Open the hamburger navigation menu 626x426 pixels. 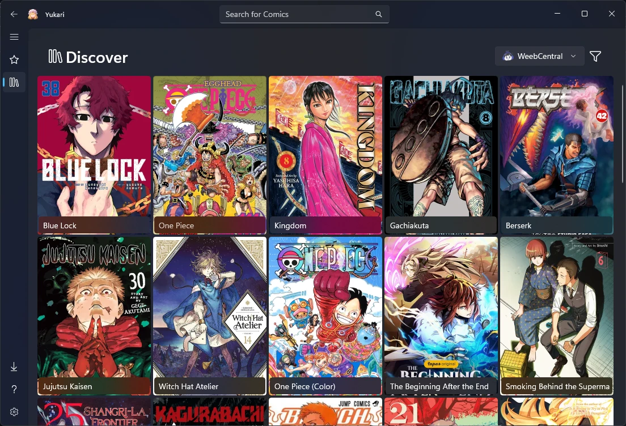(x=14, y=37)
